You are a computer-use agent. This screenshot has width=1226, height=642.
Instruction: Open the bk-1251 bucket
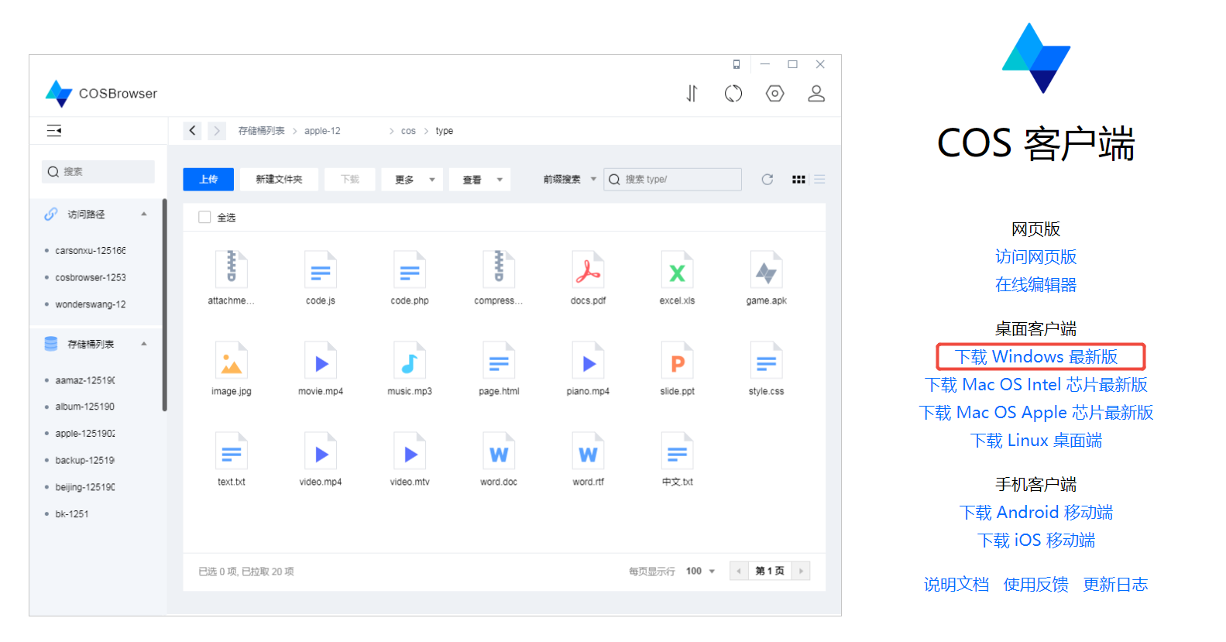coord(72,514)
